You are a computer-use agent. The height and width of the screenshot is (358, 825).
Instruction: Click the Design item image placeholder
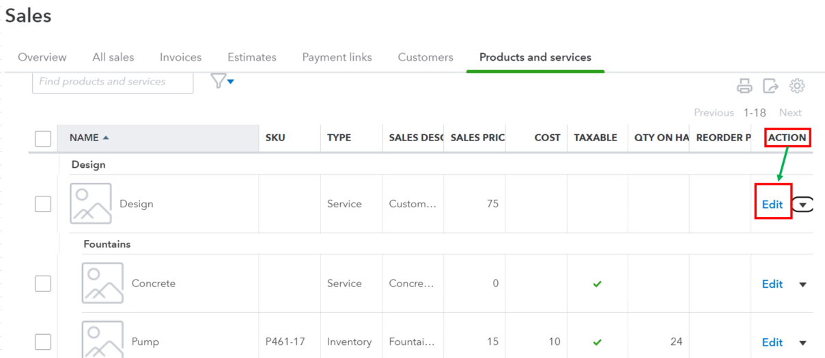pos(91,203)
